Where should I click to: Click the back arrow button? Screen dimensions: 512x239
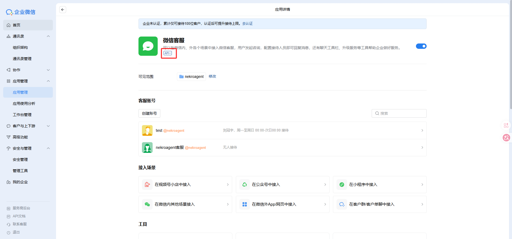tap(63, 10)
